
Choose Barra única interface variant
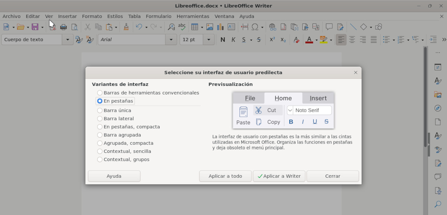(x=114, y=110)
